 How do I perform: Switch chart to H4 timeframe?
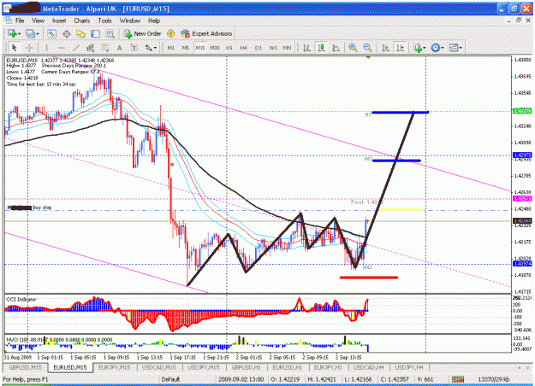(244, 48)
